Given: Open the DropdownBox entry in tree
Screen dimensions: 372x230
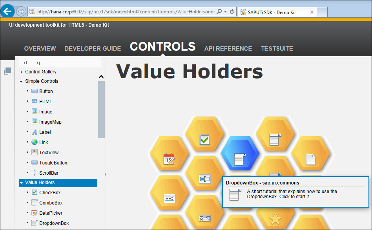Looking at the screenshot, I should (x=54, y=223).
